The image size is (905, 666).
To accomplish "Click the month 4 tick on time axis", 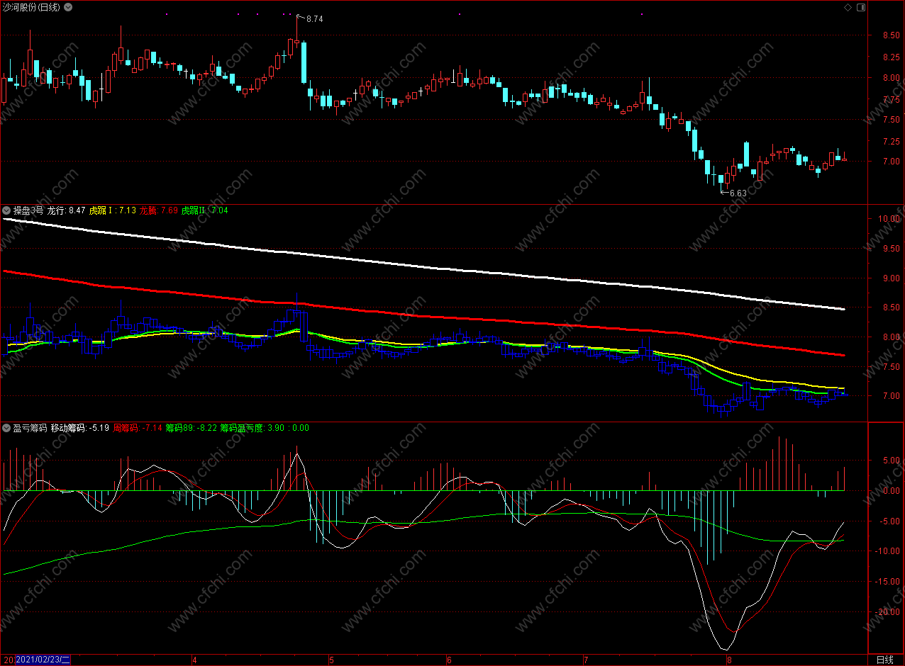I will [x=194, y=660].
